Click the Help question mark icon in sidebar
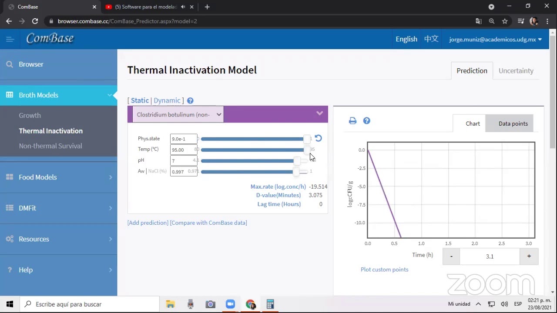The image size is (557, 313). coord(10,270)
